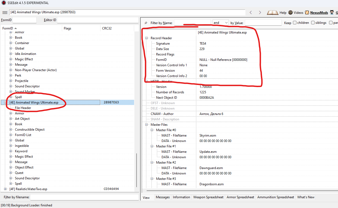Select the Form Version row
The width and height of the screenshot is (338, 208).
click(240, 71)
